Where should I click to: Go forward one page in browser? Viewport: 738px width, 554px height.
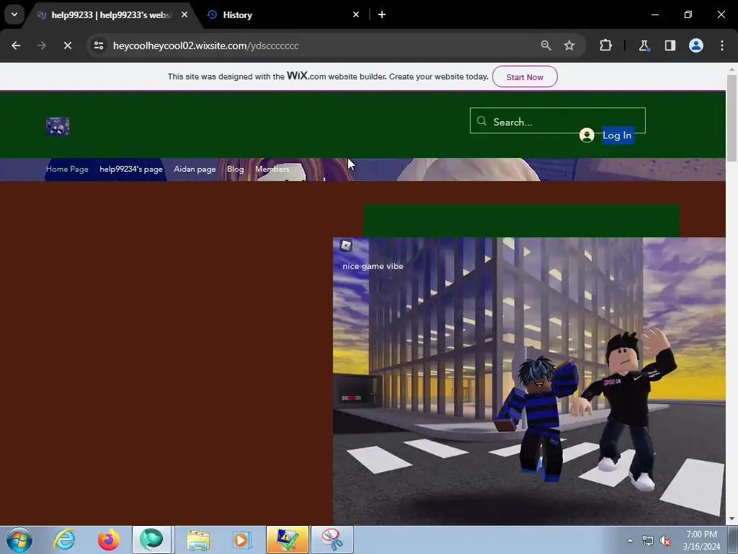(x=41, y=45)
